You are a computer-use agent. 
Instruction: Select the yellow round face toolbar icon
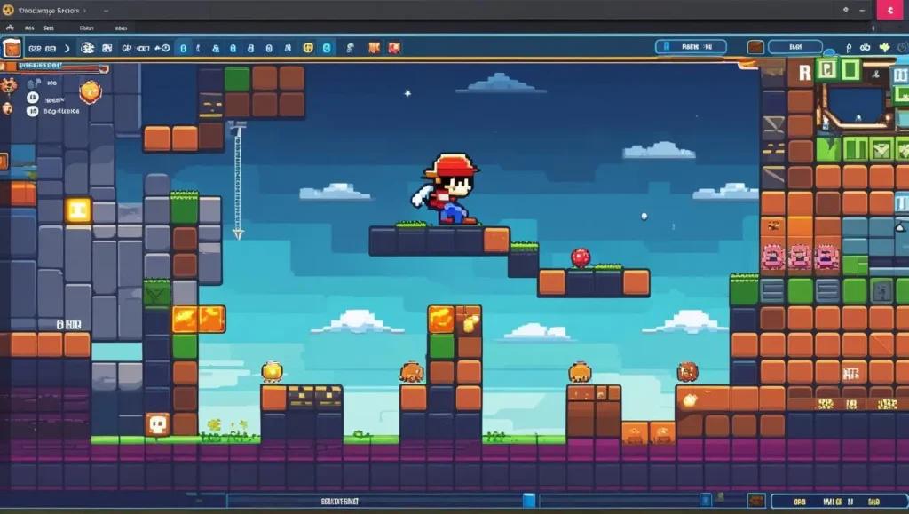(308, 48)
